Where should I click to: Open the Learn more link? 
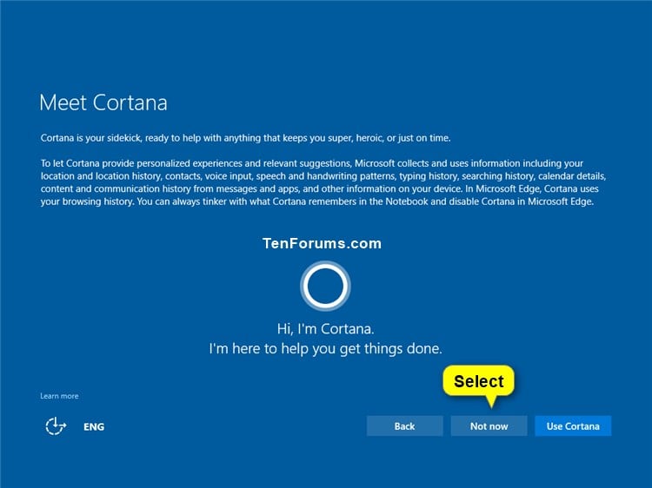[59, 396]
